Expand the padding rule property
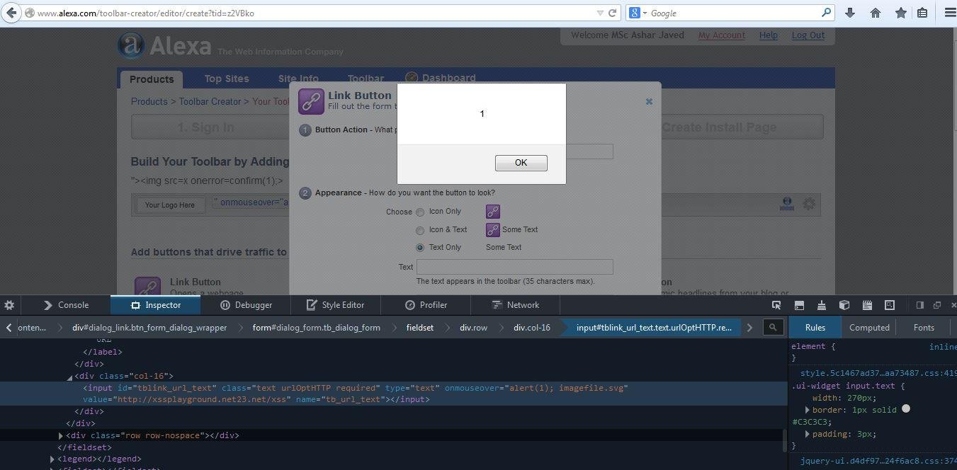 (808, 434)
